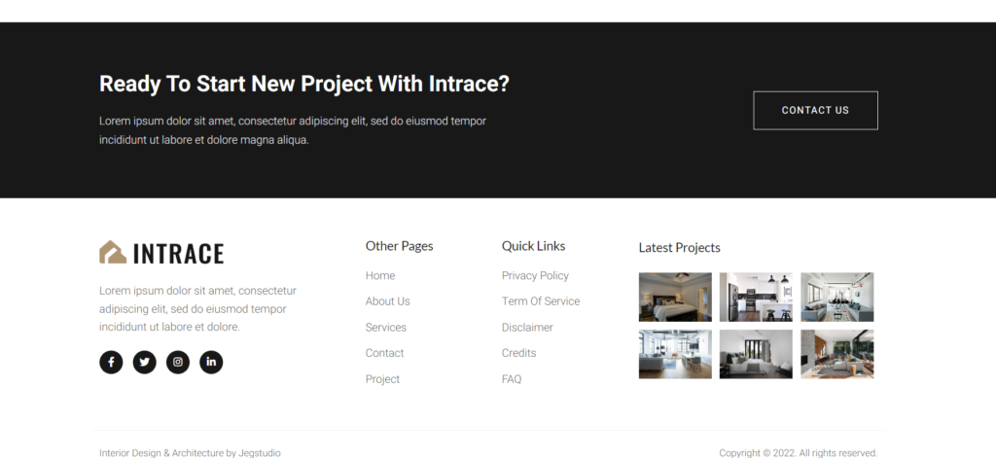Select the Contact footer link
996x458 pixels.
click(x=384, y=353)
